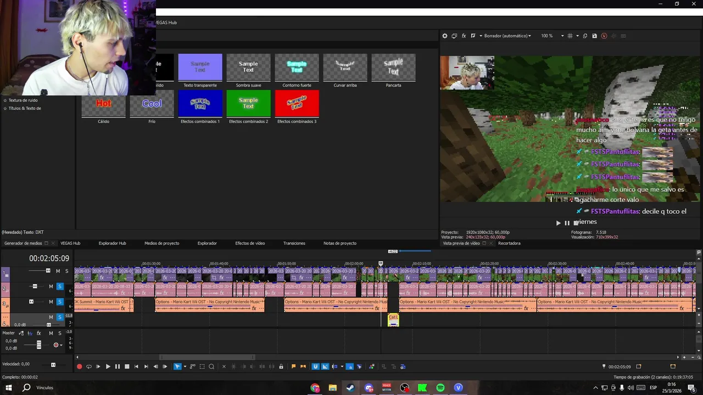This screenshot has height=395, width=703.
Task: Open video output FX in preview toolbar
Action: point(464,36)
